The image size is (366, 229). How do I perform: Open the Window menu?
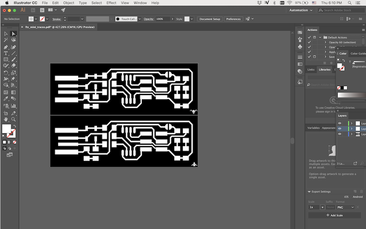pos(140,3)
